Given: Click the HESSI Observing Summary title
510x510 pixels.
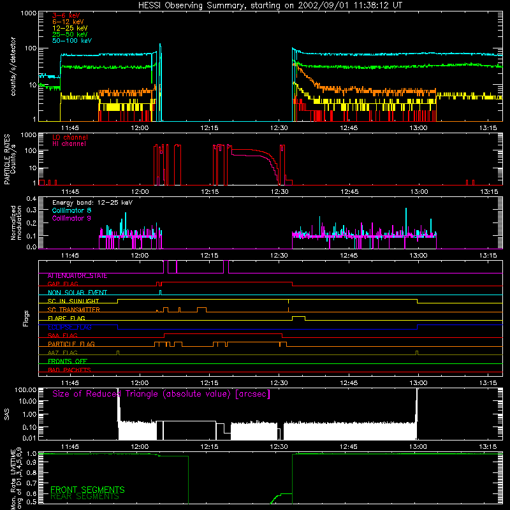Looking at the screenshot, I should click(x=270, y=6).
